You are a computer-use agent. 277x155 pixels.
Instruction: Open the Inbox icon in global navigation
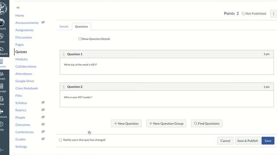pyautogui.click(x=2, y=99)
